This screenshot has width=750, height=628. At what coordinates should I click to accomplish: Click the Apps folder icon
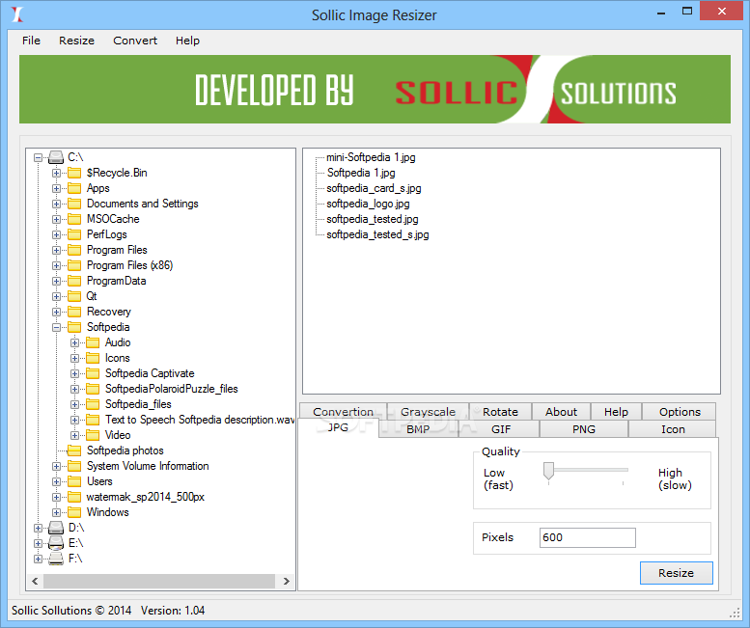point(74,188)
